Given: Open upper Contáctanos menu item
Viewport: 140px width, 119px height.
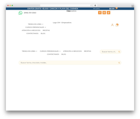Looking at the screenshot, I should point(32,33).
